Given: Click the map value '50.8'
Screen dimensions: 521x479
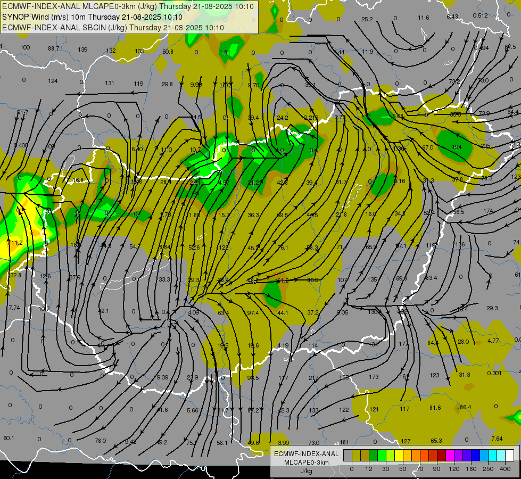Looking at the screenshot, I should point(168,52).
